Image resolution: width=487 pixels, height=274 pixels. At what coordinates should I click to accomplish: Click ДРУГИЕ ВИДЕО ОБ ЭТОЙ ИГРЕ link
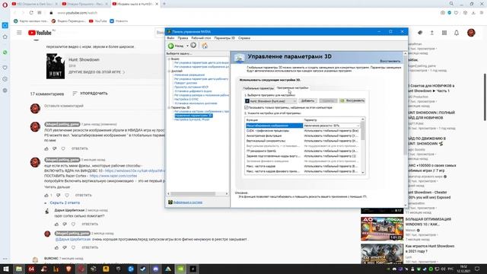[97, 72]
